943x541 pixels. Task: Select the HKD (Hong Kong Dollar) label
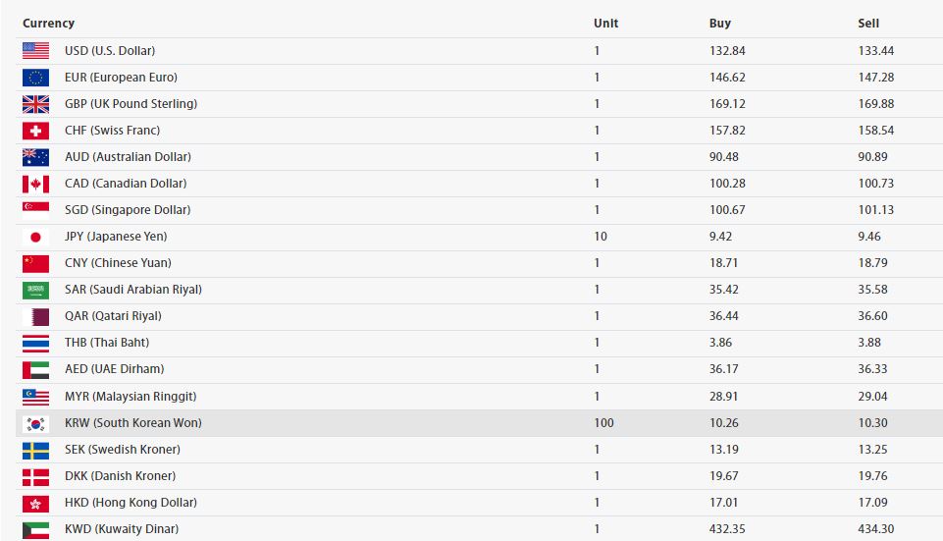[x=131, y=503]
